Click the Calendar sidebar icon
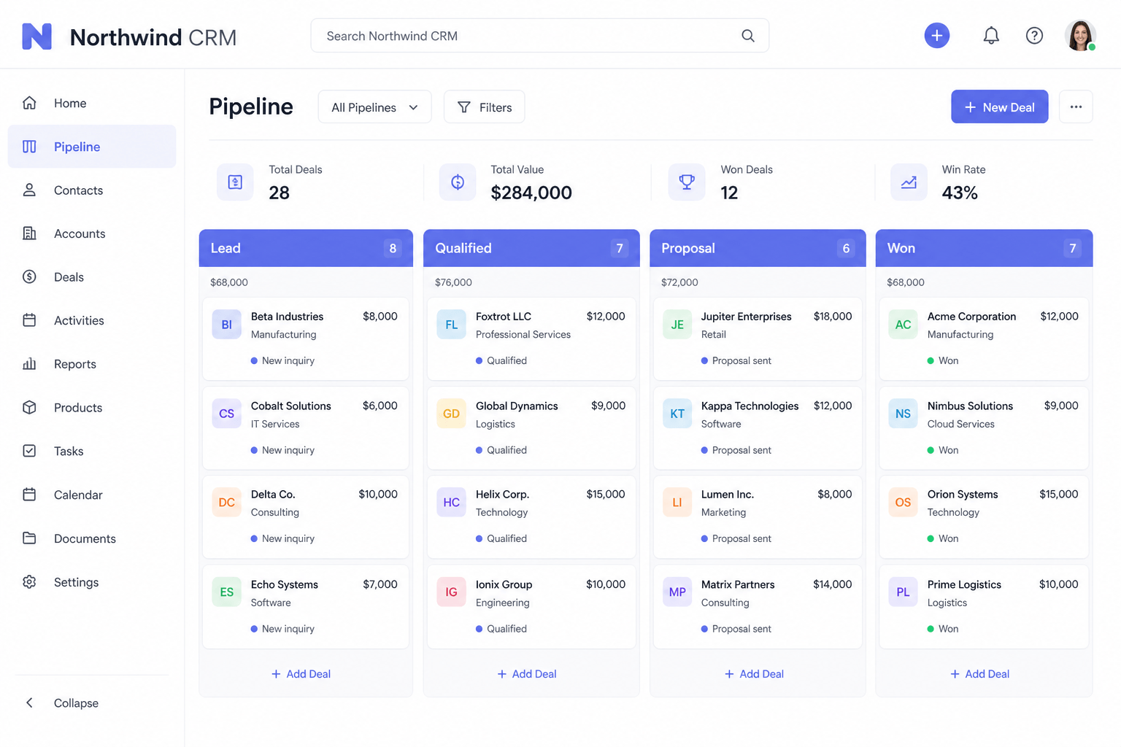 coord(29,495)
